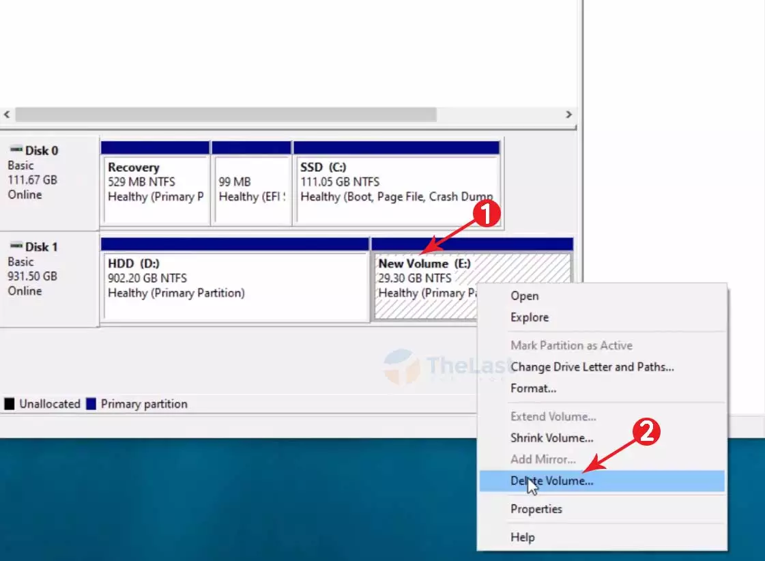Choose Explore in the context menu
This screenshot has width=765, height=561.
(529, 317)
